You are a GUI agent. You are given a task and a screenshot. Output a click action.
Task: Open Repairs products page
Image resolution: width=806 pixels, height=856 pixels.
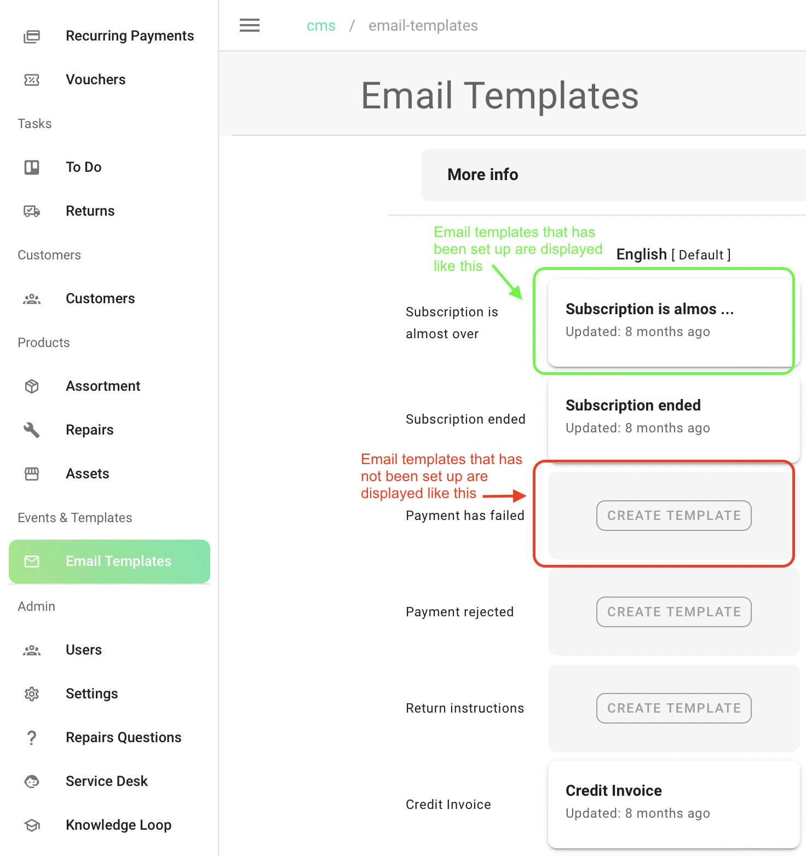[110, 430]
